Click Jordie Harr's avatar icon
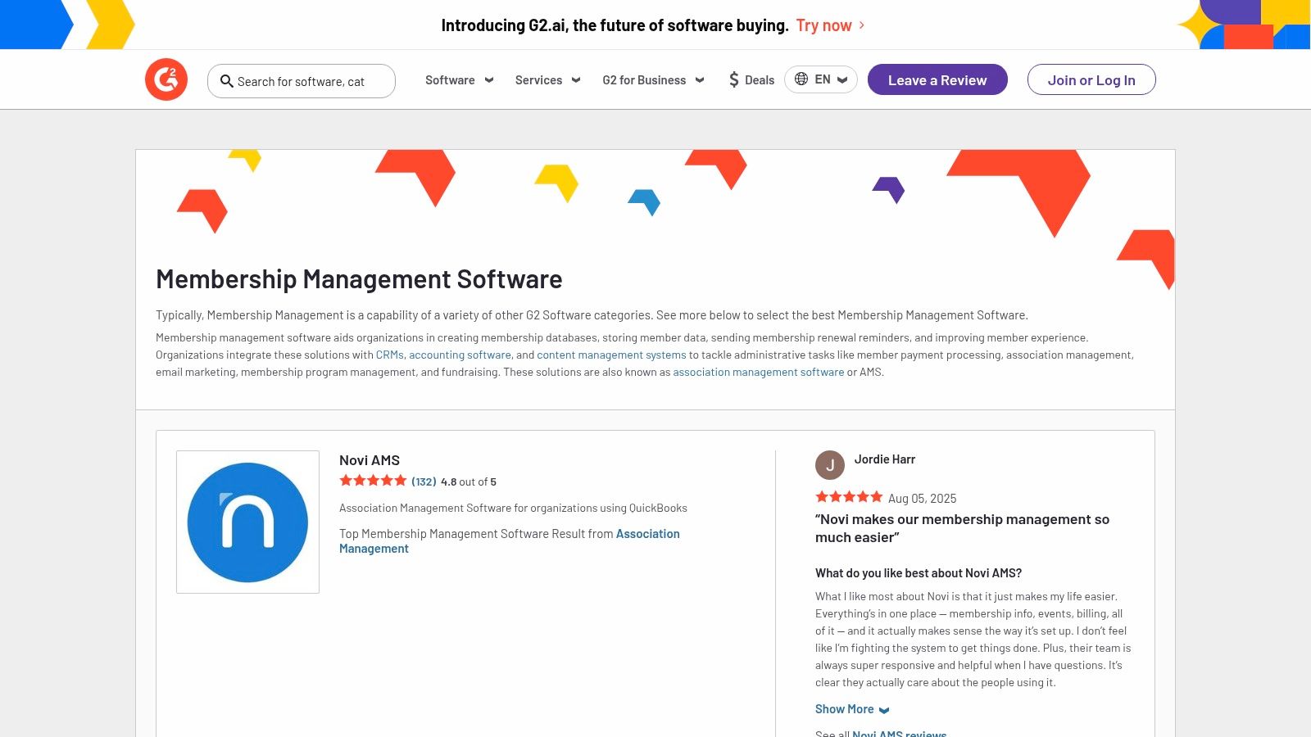This screenshot has width=1311, height=737. 830,465
